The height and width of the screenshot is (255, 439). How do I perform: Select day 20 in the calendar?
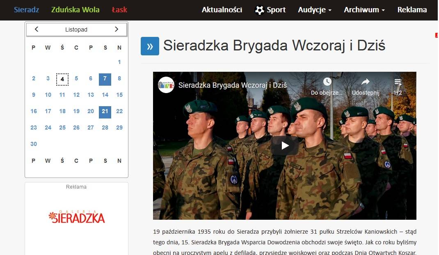click(x=90, y=111)
